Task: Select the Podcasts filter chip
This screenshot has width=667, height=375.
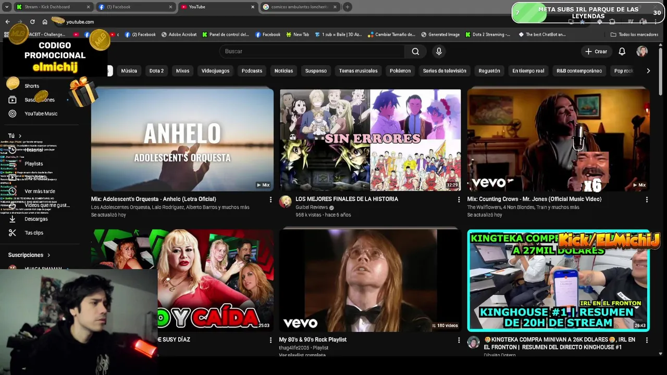Action: point(252,71)
